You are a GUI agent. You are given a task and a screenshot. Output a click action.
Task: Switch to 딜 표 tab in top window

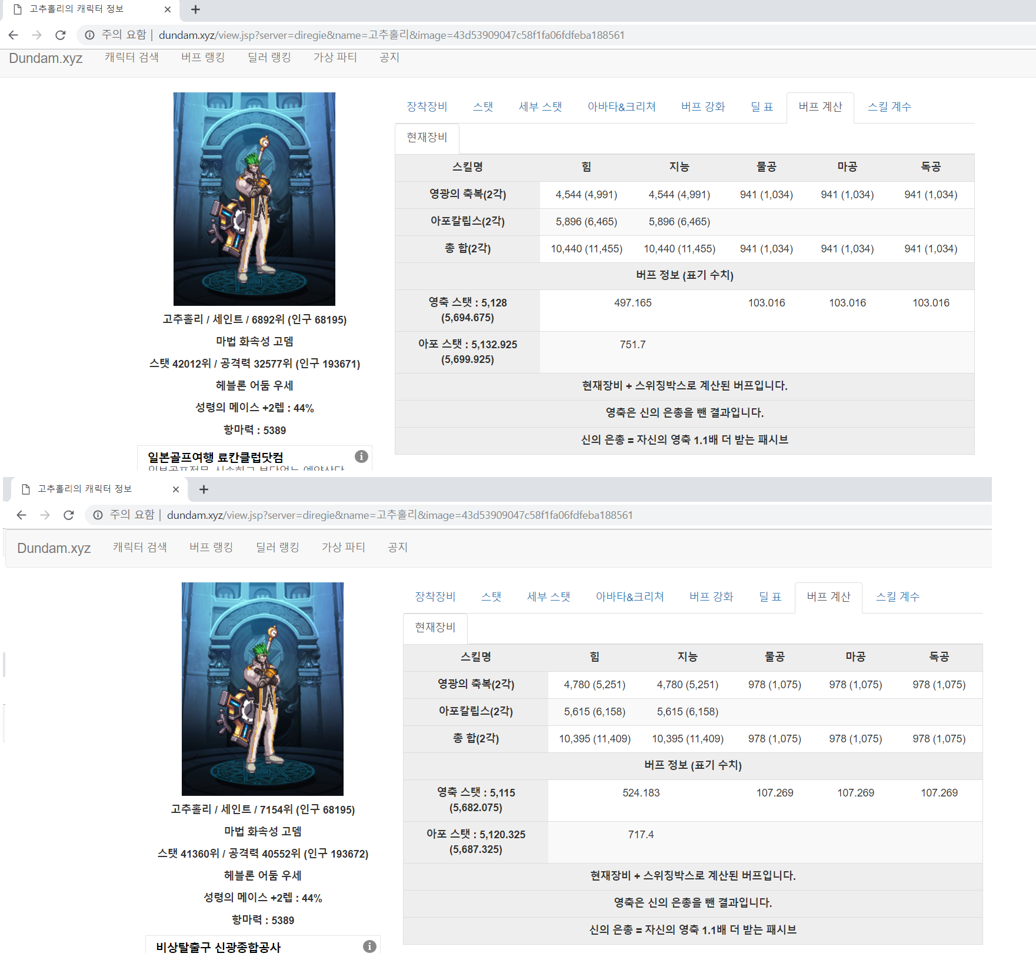click(762, 106)
